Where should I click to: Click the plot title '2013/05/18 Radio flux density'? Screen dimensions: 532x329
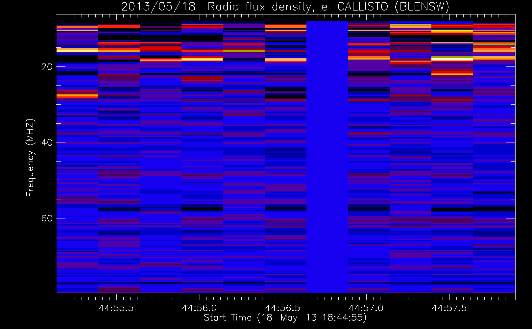(285, 7)
